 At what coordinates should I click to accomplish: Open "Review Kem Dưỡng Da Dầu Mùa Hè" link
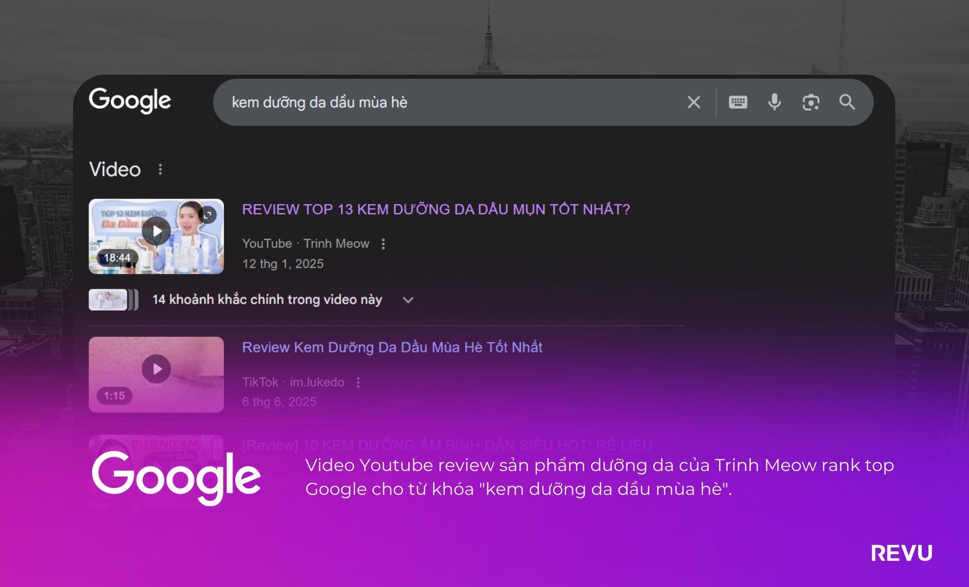392,347
